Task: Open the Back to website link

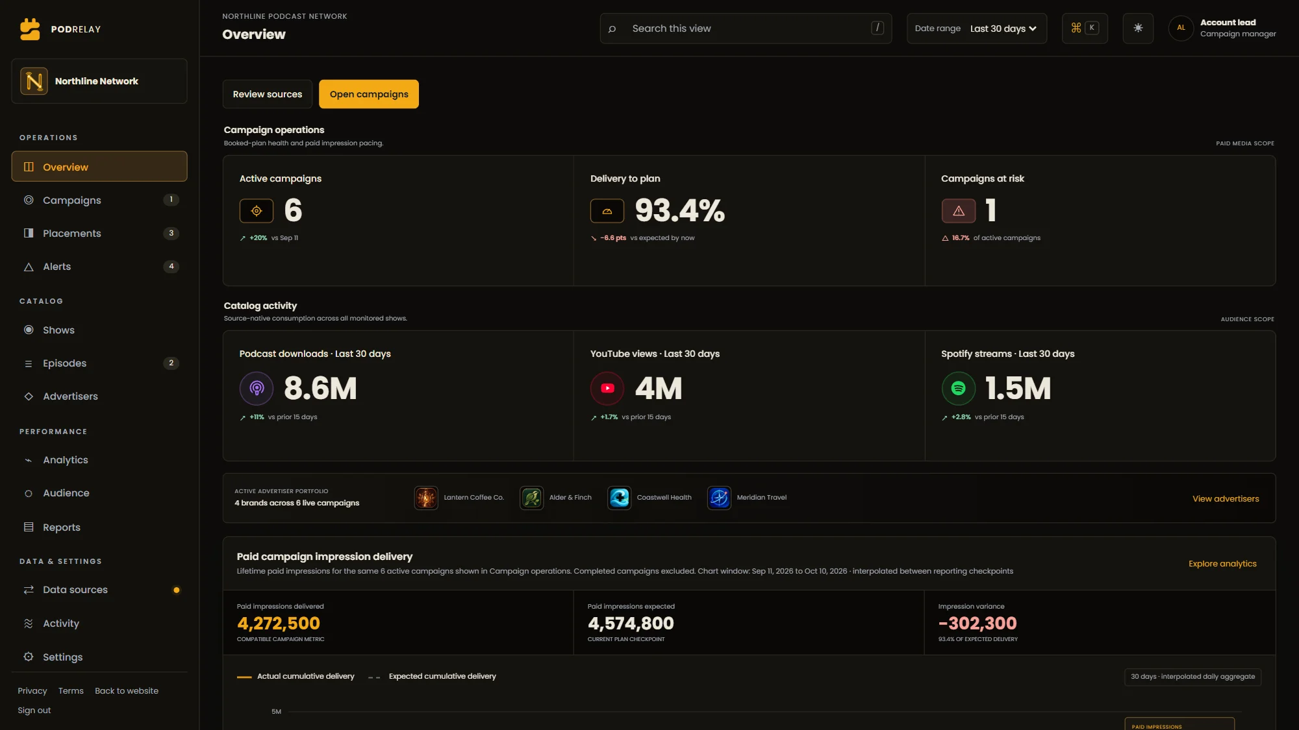Action: click(127, 691)
